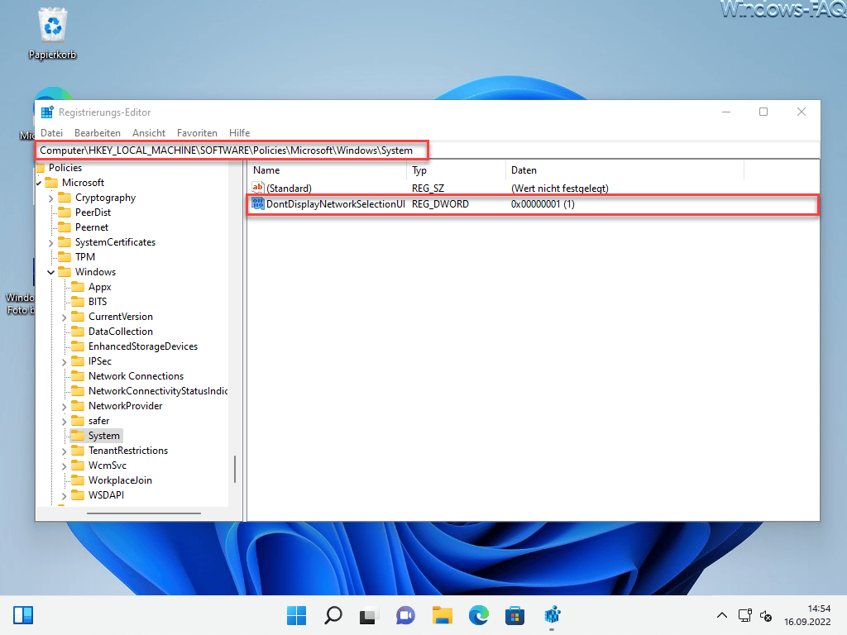Select the WcmSvc folder icon
847x635 pixels.
point(78,466)
